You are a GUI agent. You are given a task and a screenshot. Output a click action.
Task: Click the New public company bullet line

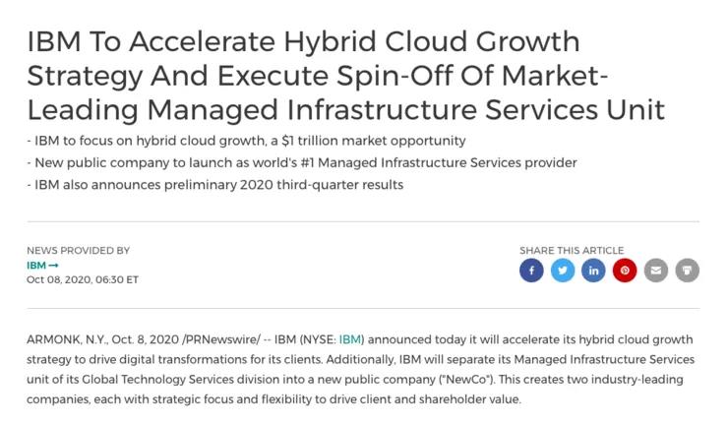coord(302,162)
